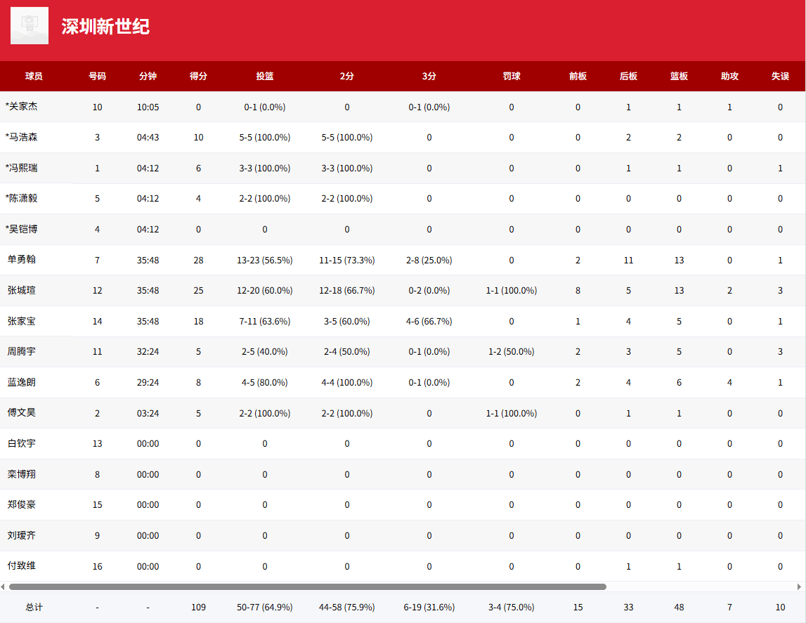Click the 篮板 column header

point(679,76)
